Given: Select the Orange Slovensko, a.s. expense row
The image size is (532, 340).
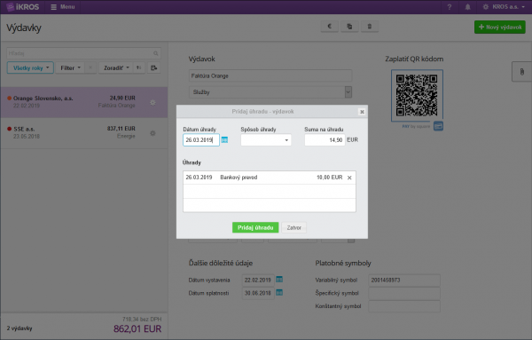Looking at the screenshot, I should click(x=84, y=102).
